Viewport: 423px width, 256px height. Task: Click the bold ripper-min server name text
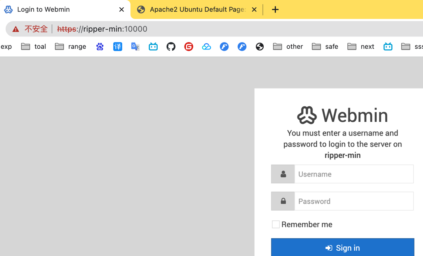coord(343,155)
